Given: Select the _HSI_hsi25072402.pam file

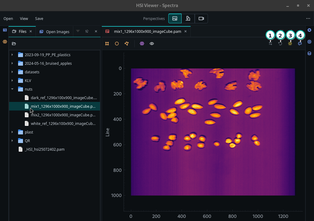Looking at the screenshot, I should 45,149.
